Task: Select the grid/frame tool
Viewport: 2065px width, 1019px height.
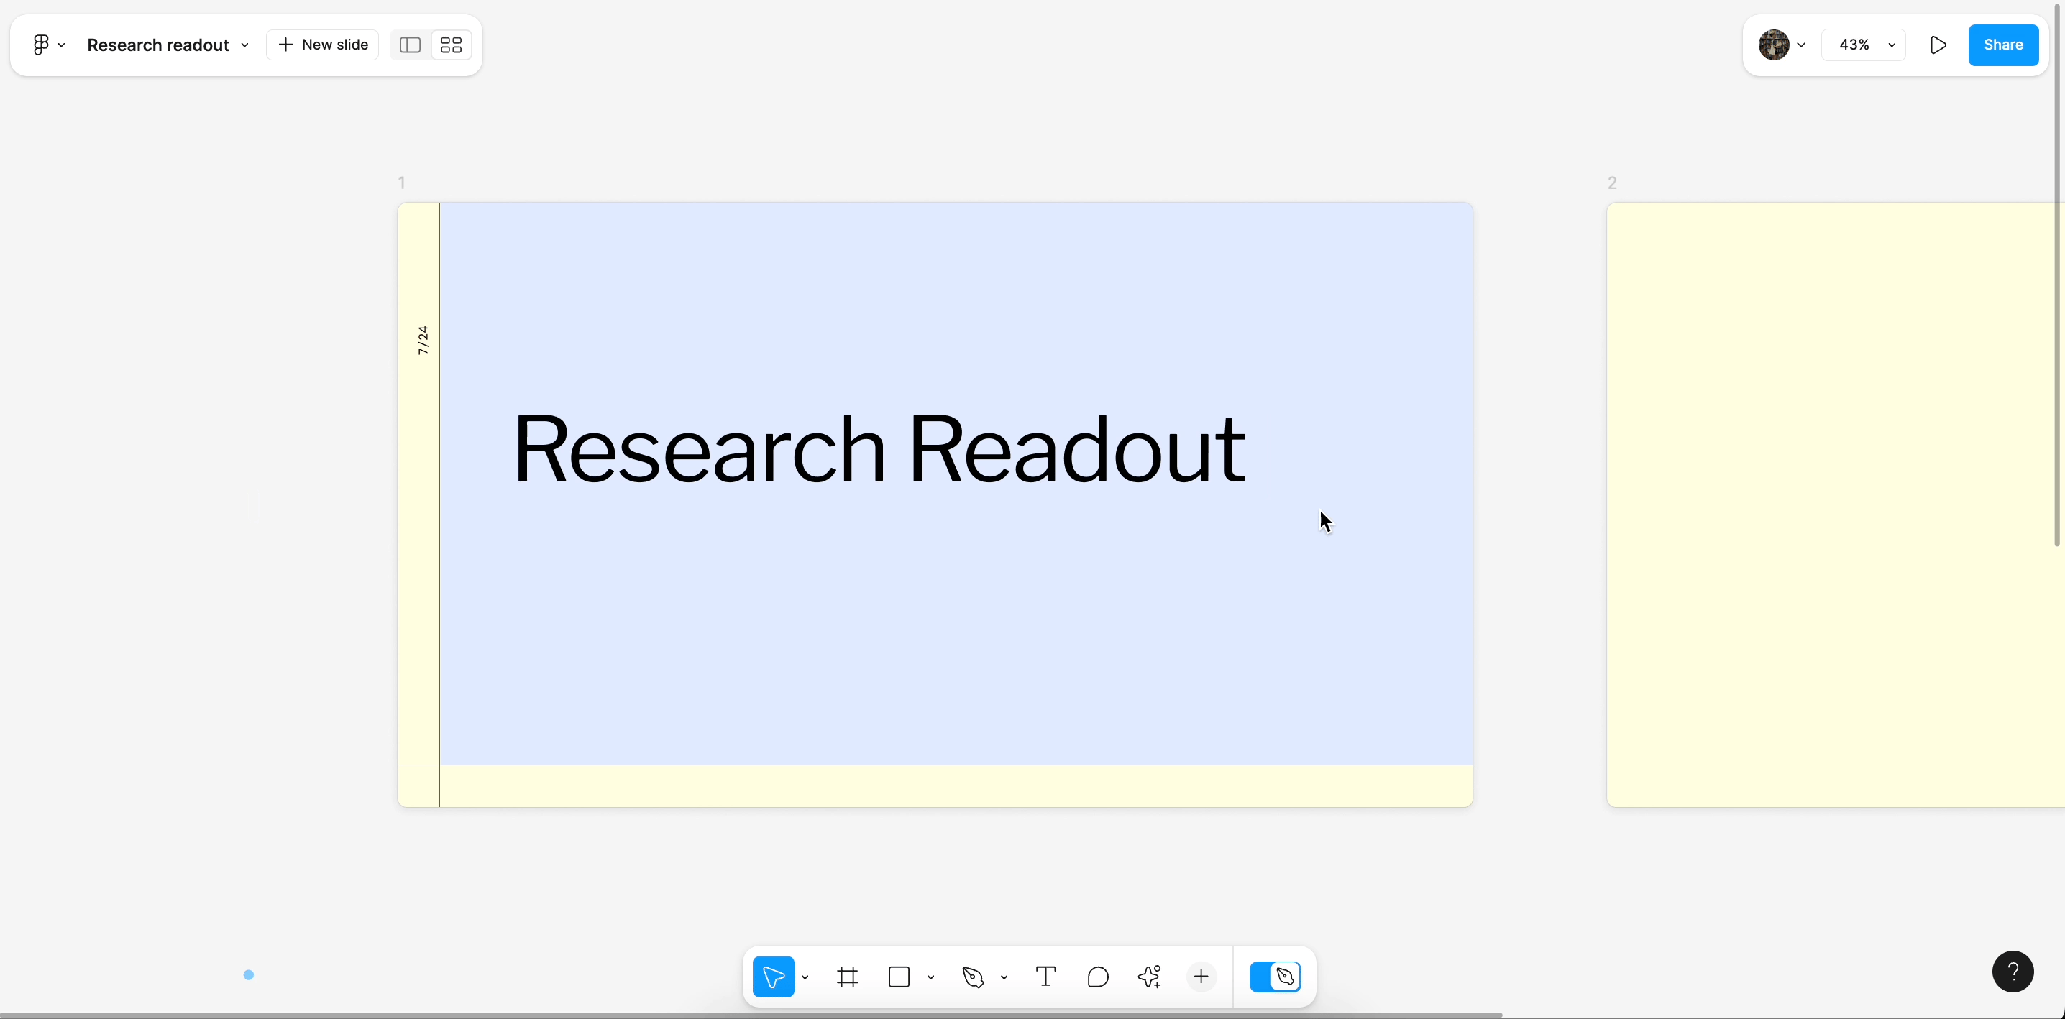Action: (x=848, y=977)
